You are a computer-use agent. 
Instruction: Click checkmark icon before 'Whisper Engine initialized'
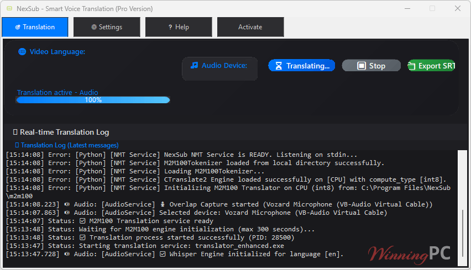click(x=163, y=254)
